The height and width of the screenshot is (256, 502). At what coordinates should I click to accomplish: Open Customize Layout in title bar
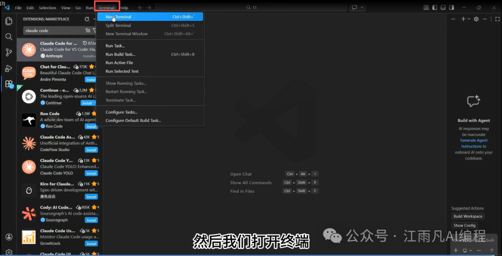pos(426,7)
